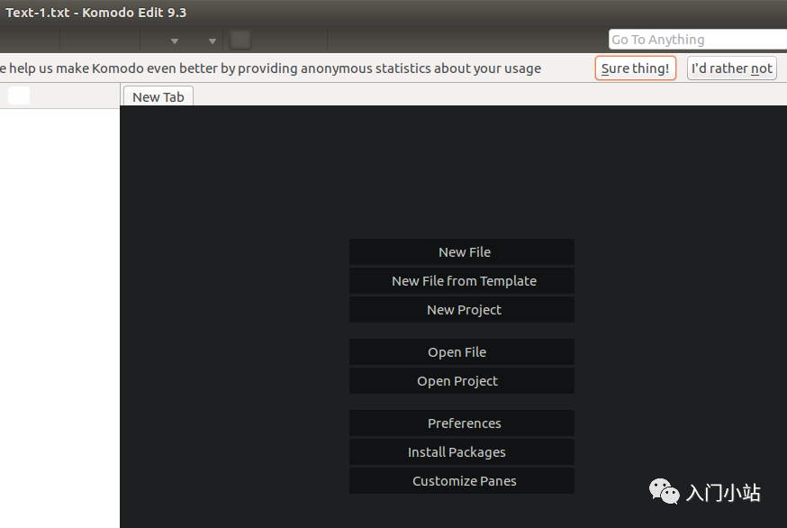This screenshot has height=528, width=787.
Task: Click the Open Project button
Action: point(462,381)
